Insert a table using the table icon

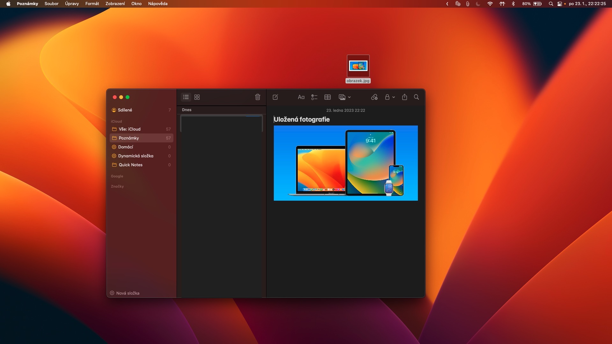click(327, 97)
